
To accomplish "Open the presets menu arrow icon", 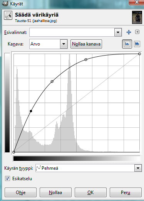I will [x=137, y=32].
